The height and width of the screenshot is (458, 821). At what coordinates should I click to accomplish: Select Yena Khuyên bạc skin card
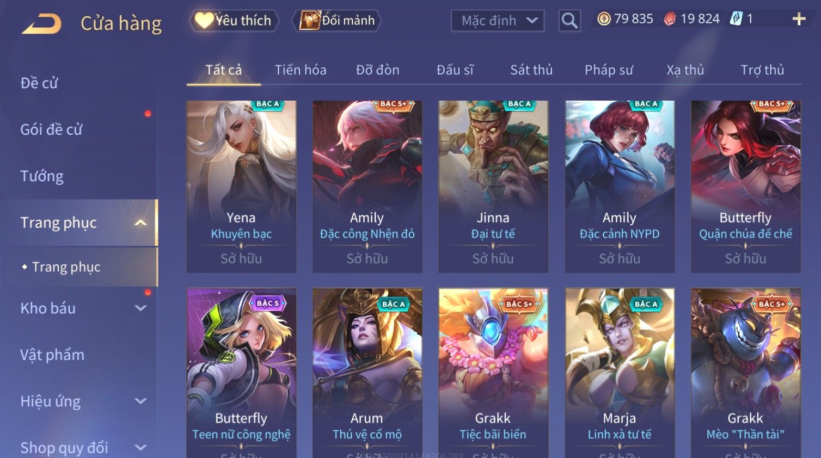pyautogui.click(x=241, y=187)
